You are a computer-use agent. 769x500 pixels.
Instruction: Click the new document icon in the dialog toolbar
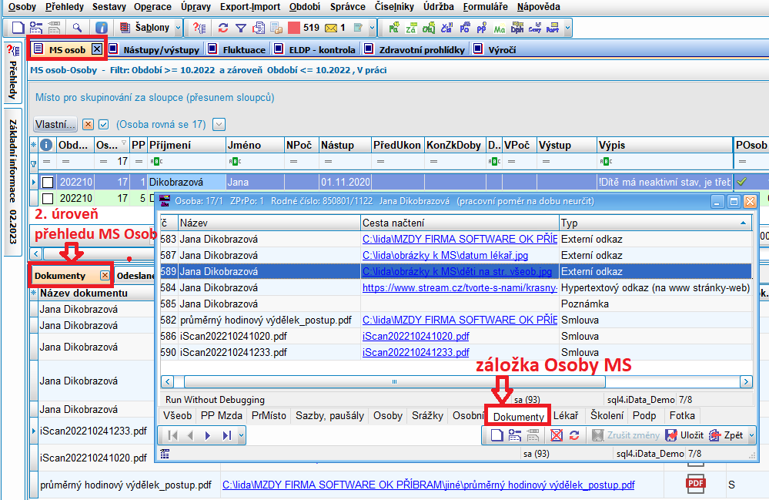[497, 435]
